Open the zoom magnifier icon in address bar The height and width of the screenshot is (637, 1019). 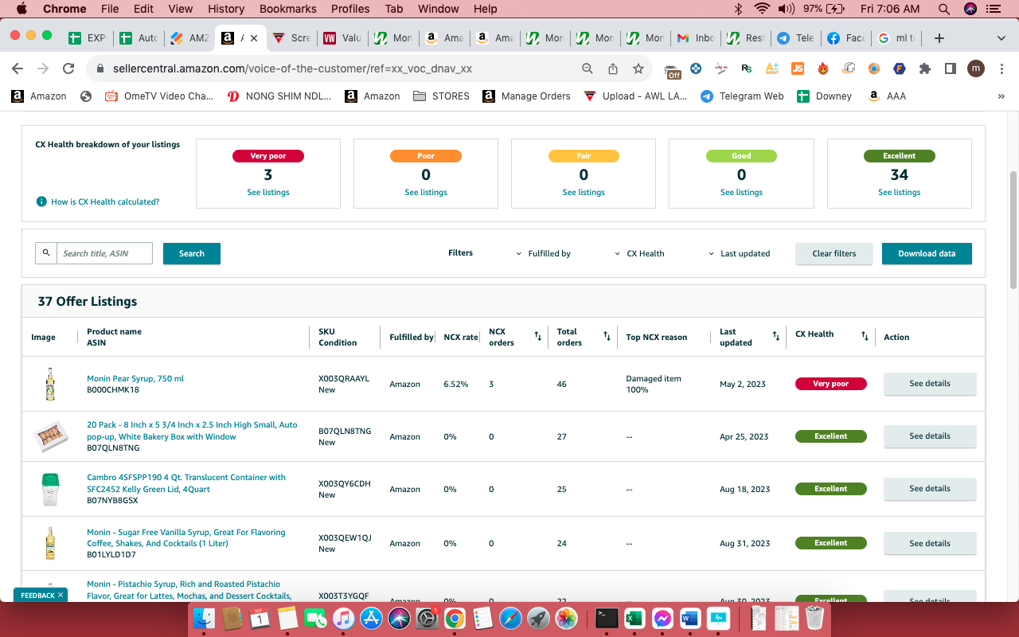[x=588, y=68]
